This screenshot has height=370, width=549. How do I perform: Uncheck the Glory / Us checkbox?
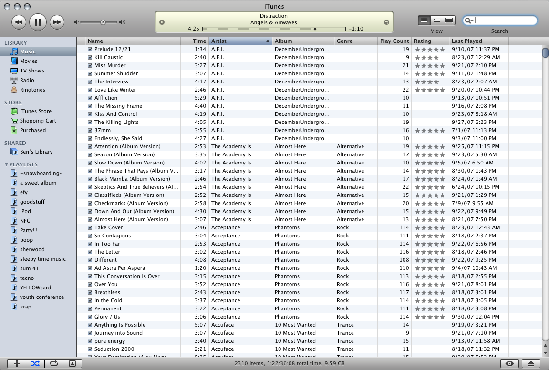click(x=90, y=317)
